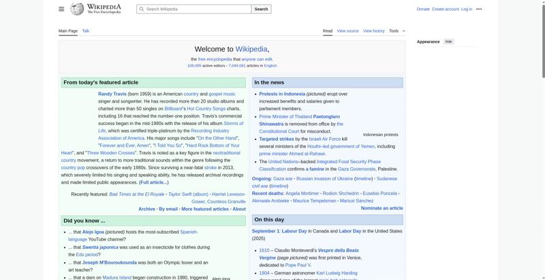This screenshot has height=280, width=545.
Task: Click the United Nations link
Action: (283, 162)
